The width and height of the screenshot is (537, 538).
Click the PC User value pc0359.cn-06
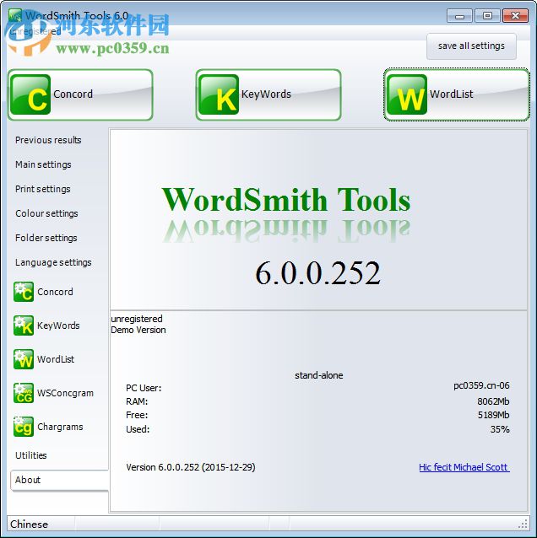coord(481,386)
